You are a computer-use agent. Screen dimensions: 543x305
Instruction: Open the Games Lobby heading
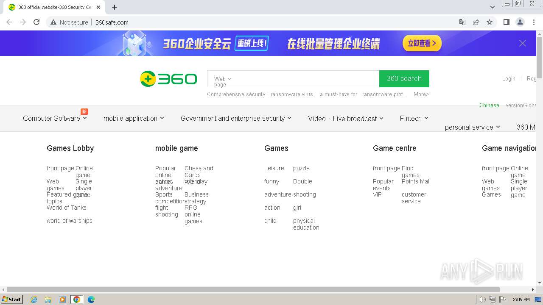point(70,148)
